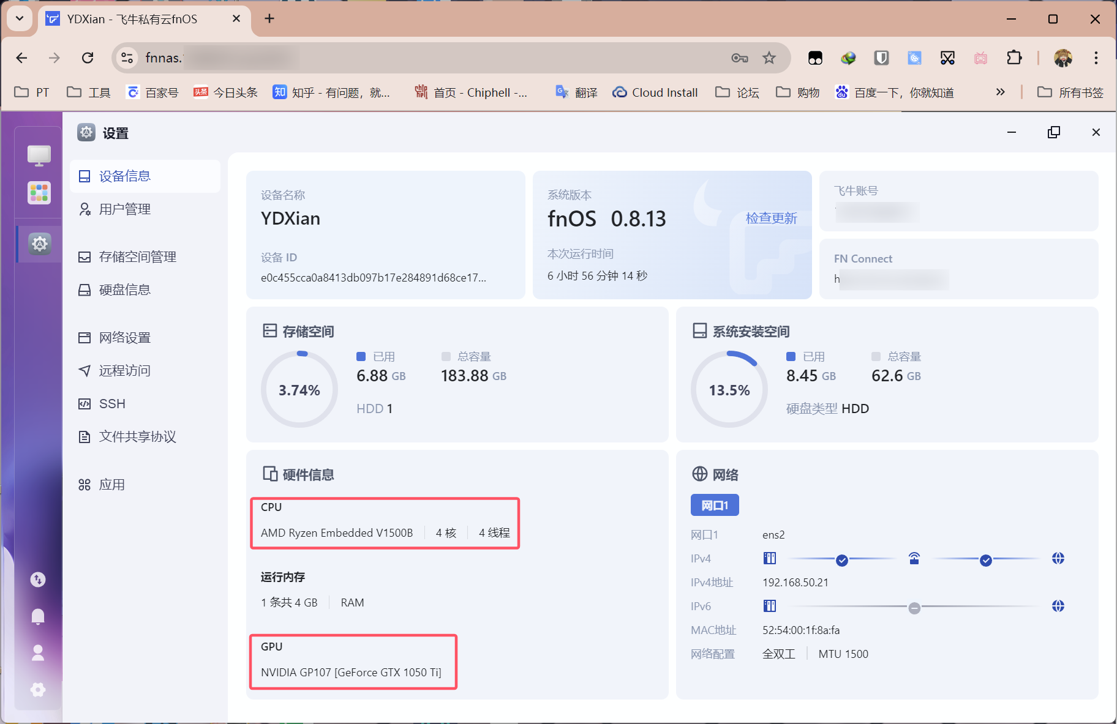Select 设备信息 in the settings menu

coord(145,176)
